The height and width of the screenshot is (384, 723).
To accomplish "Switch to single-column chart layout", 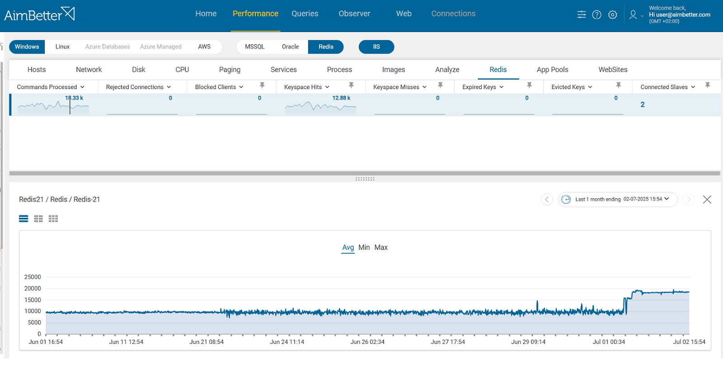I will [x=23, y=219].
